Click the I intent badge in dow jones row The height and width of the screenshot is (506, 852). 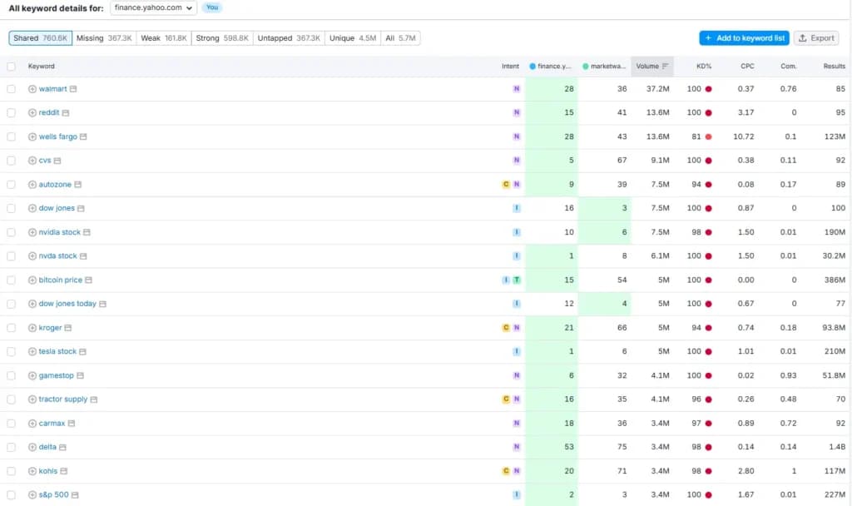click(x=516, y=208)
